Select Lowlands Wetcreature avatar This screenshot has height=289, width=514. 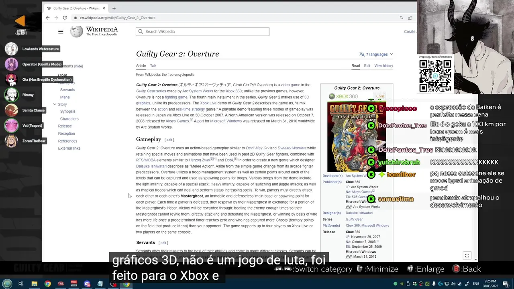(11, 49)
